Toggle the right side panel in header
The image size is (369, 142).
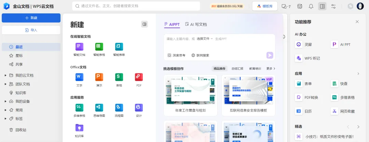(322, 6)
